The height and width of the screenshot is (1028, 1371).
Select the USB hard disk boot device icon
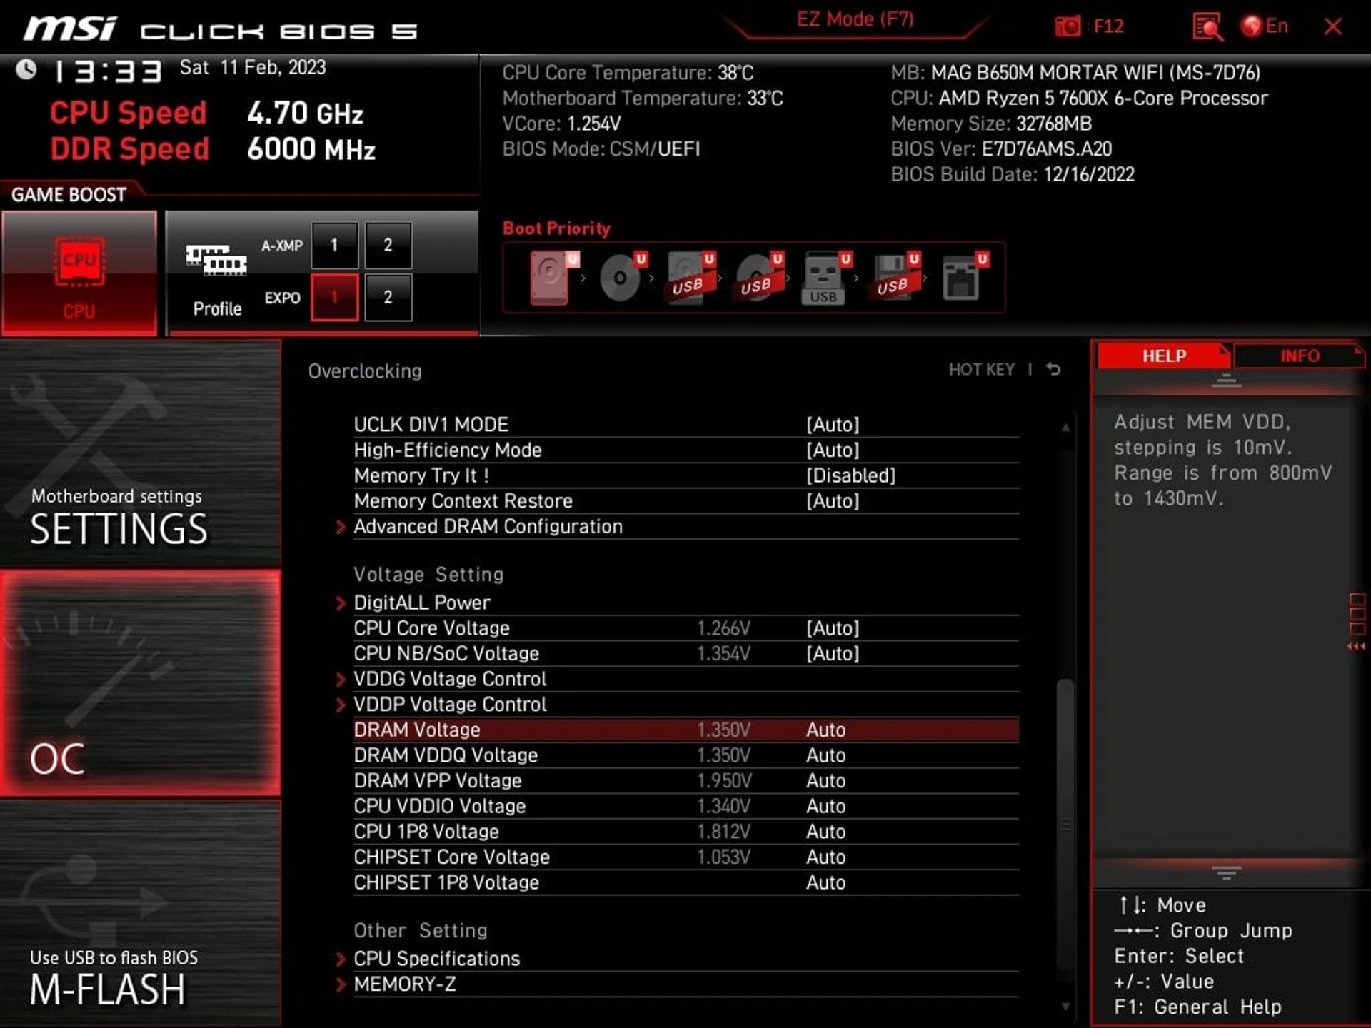(x=691, y=278)
